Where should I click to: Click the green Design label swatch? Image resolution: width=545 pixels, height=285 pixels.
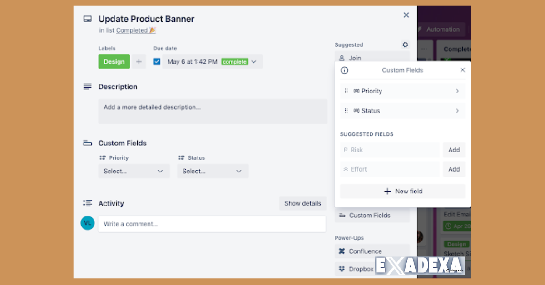114,61
